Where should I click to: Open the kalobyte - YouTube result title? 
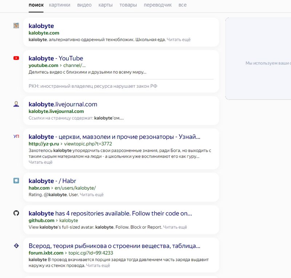[56, 58]
